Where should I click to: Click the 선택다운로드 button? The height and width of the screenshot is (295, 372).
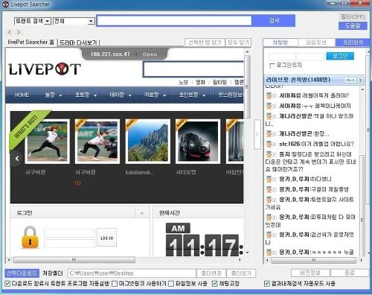22,273
